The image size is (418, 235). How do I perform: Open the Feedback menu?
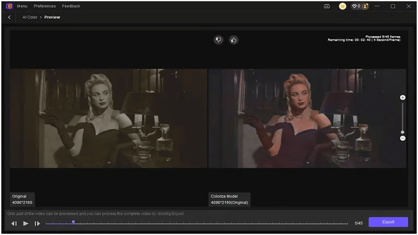point(71,6)
